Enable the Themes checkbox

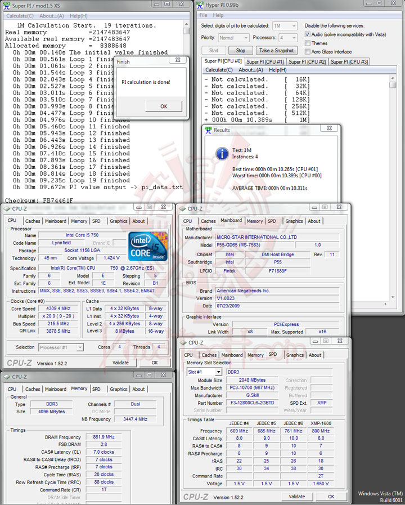[308, 43]
